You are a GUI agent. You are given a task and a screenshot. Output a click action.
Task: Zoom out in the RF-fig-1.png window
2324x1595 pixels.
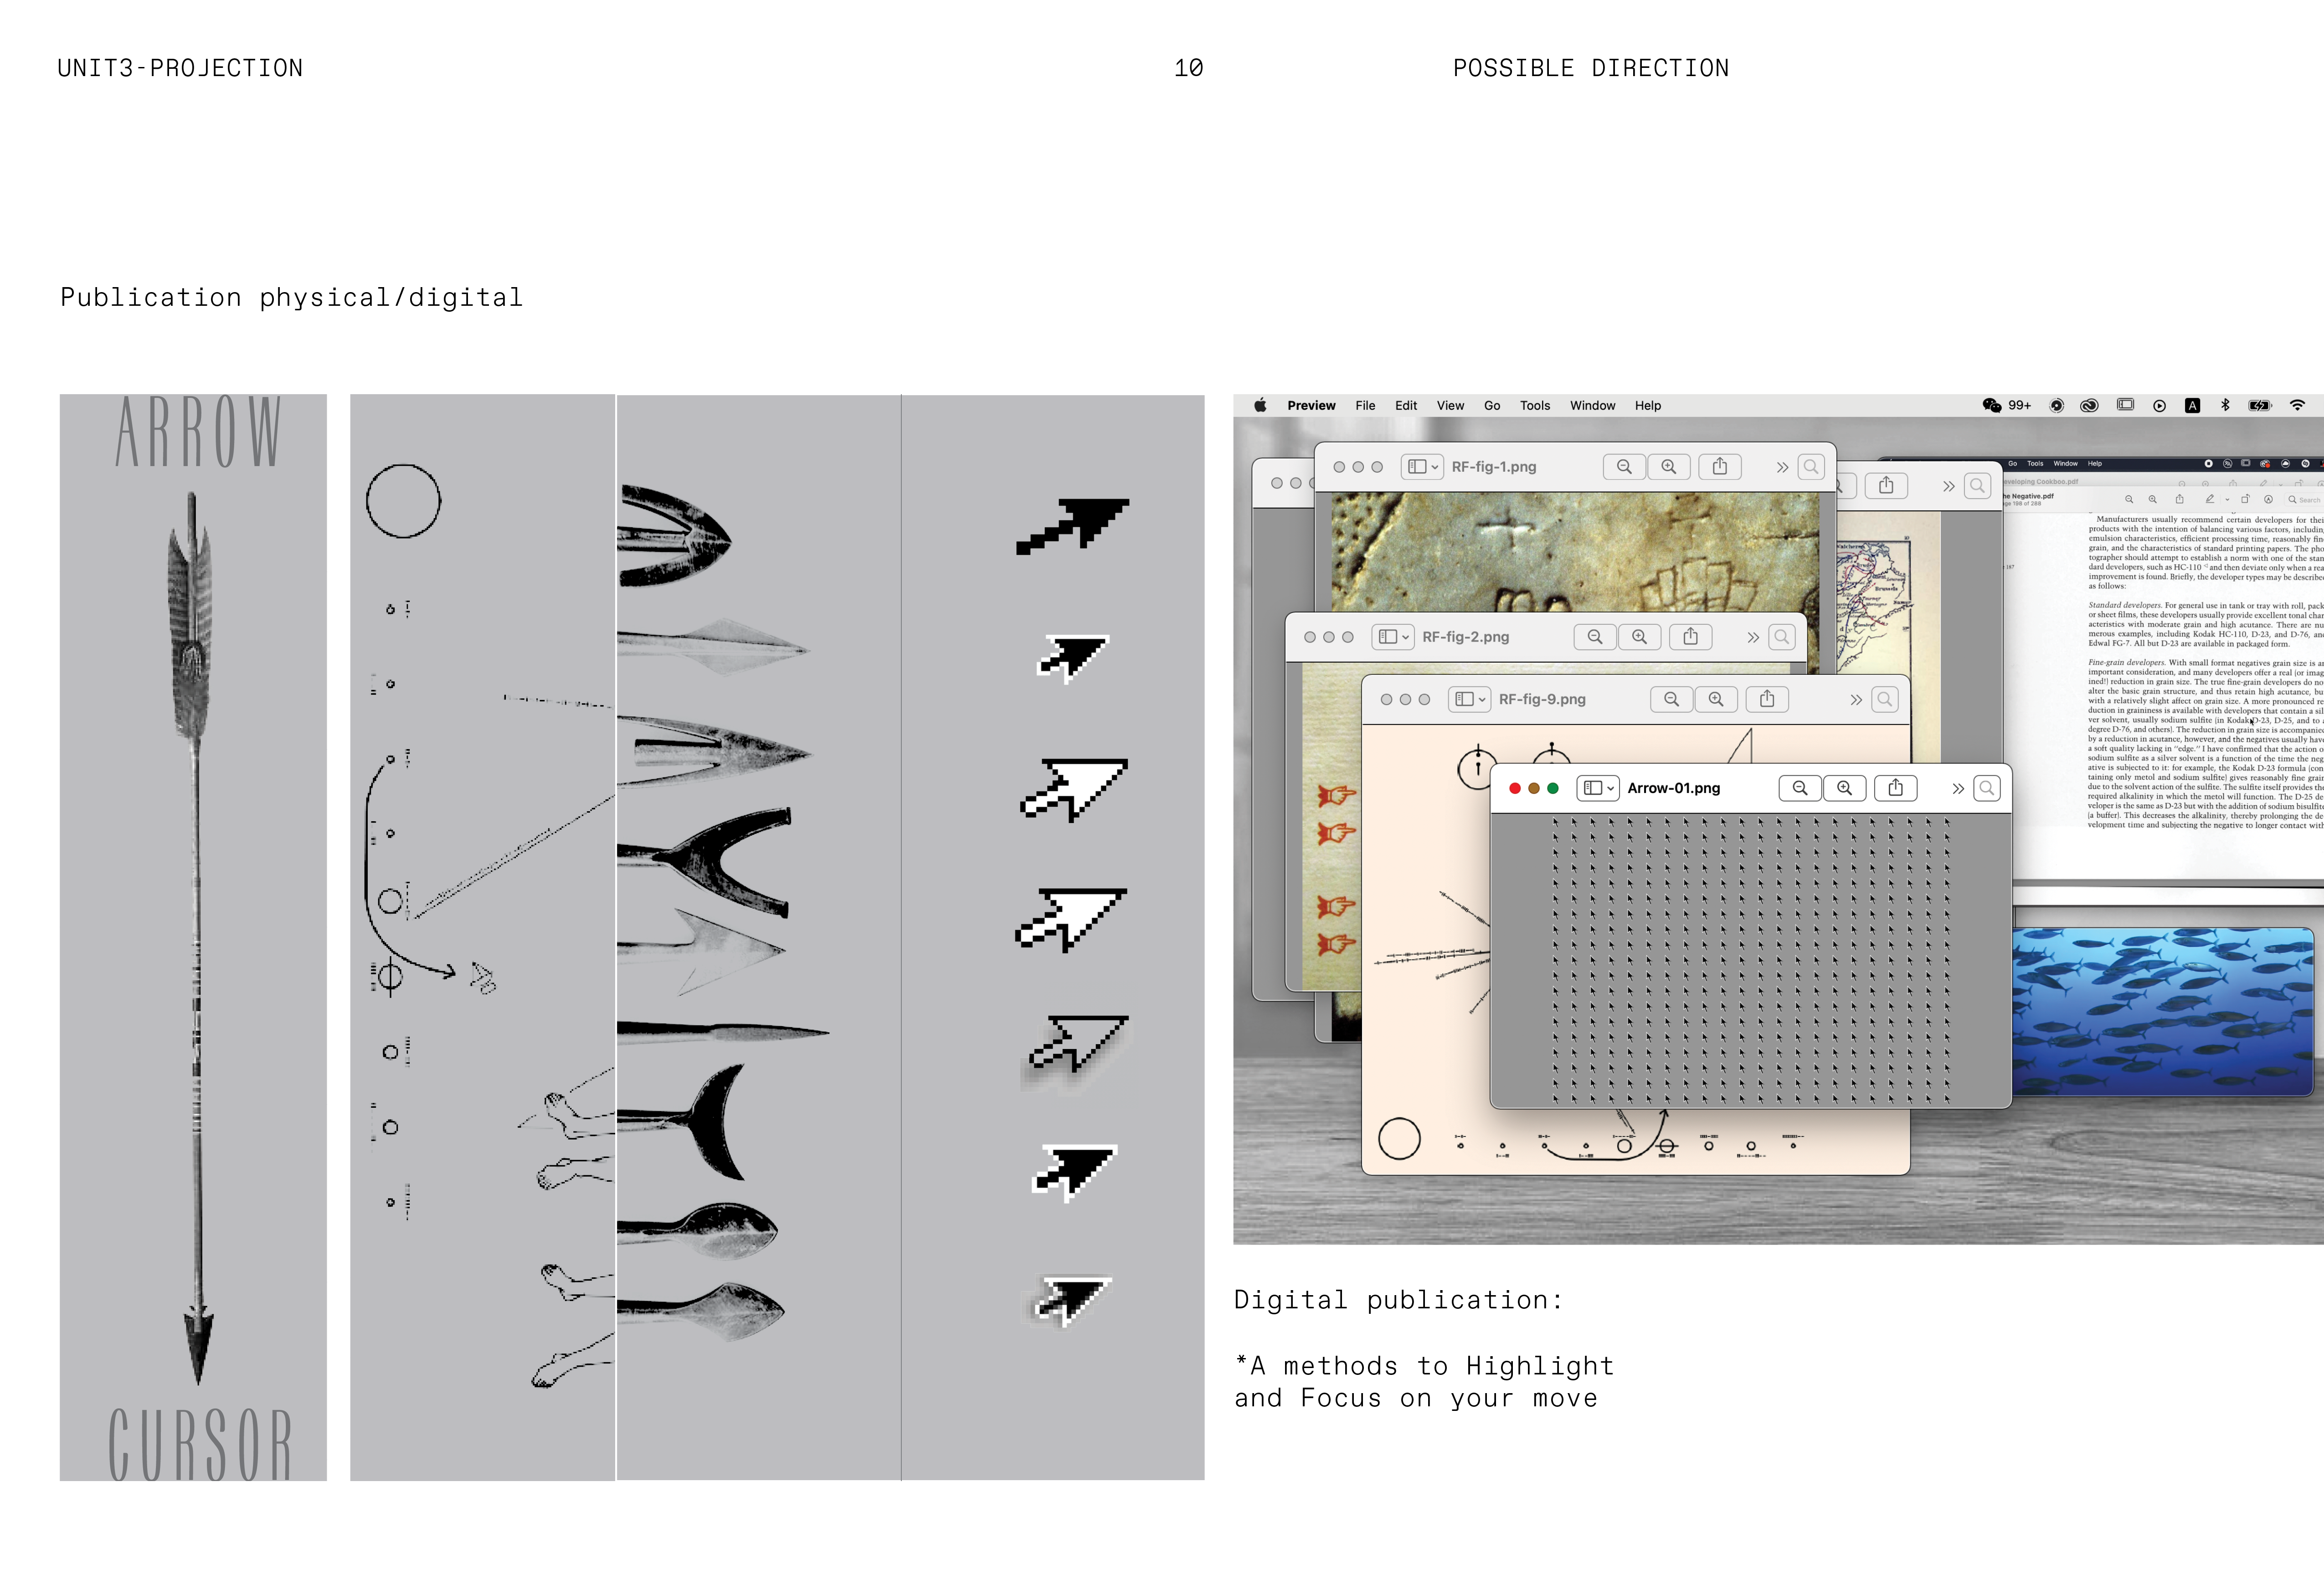pyautogui.click(x=1624, y=467)
